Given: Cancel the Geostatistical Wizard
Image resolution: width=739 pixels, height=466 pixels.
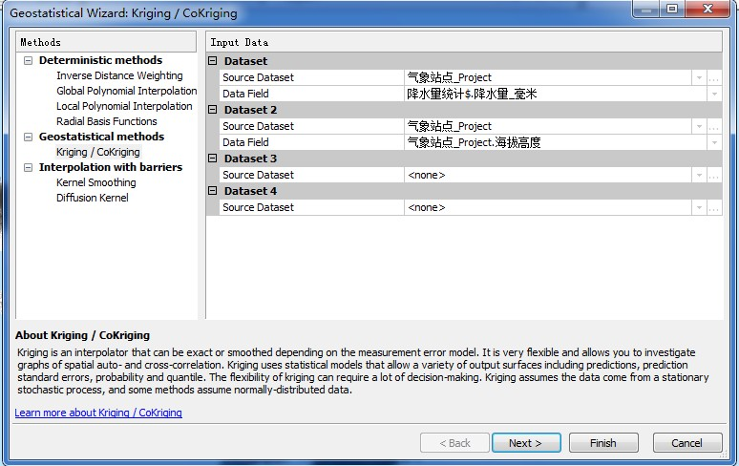Looking at the screenshot, I should pyautogui.click(x=686, y=443).
